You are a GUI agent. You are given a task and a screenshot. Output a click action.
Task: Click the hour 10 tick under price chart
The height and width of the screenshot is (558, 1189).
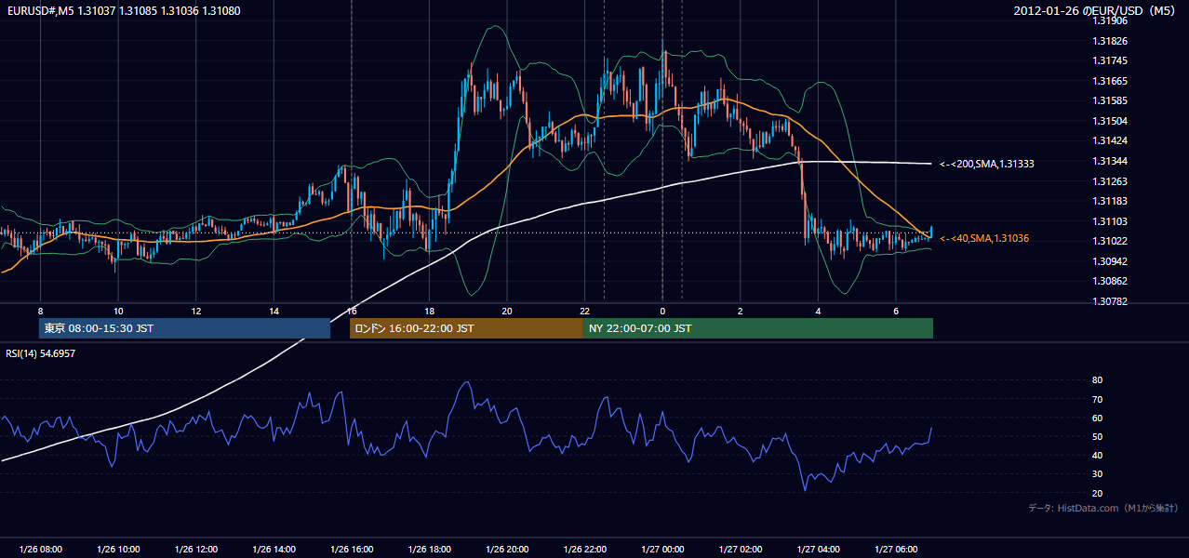click(118, 311)
